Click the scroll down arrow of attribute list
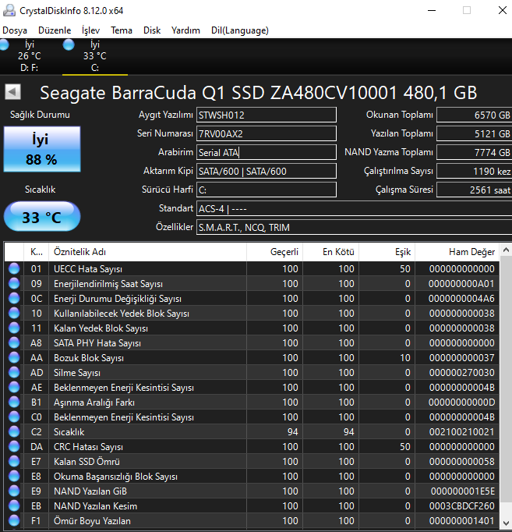 pyautogui.click(x=506, y=523)
